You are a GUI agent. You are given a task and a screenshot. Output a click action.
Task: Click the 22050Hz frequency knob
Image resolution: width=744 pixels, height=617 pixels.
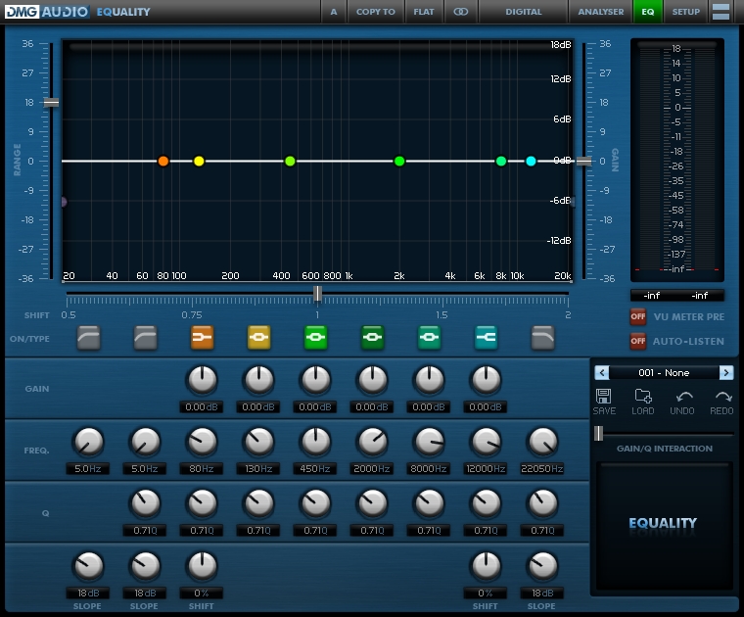click(x=542, y=442)
